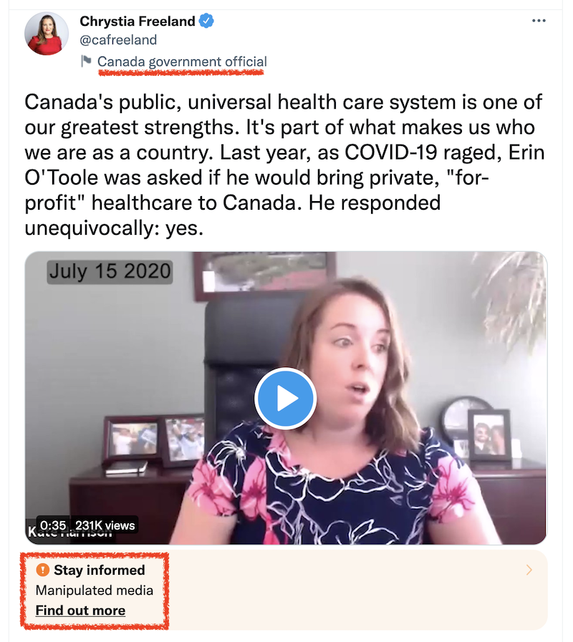The height and width of the screenshot is (642, 573).
Task: Click the 0:35 duration badge
Action: 53,525
